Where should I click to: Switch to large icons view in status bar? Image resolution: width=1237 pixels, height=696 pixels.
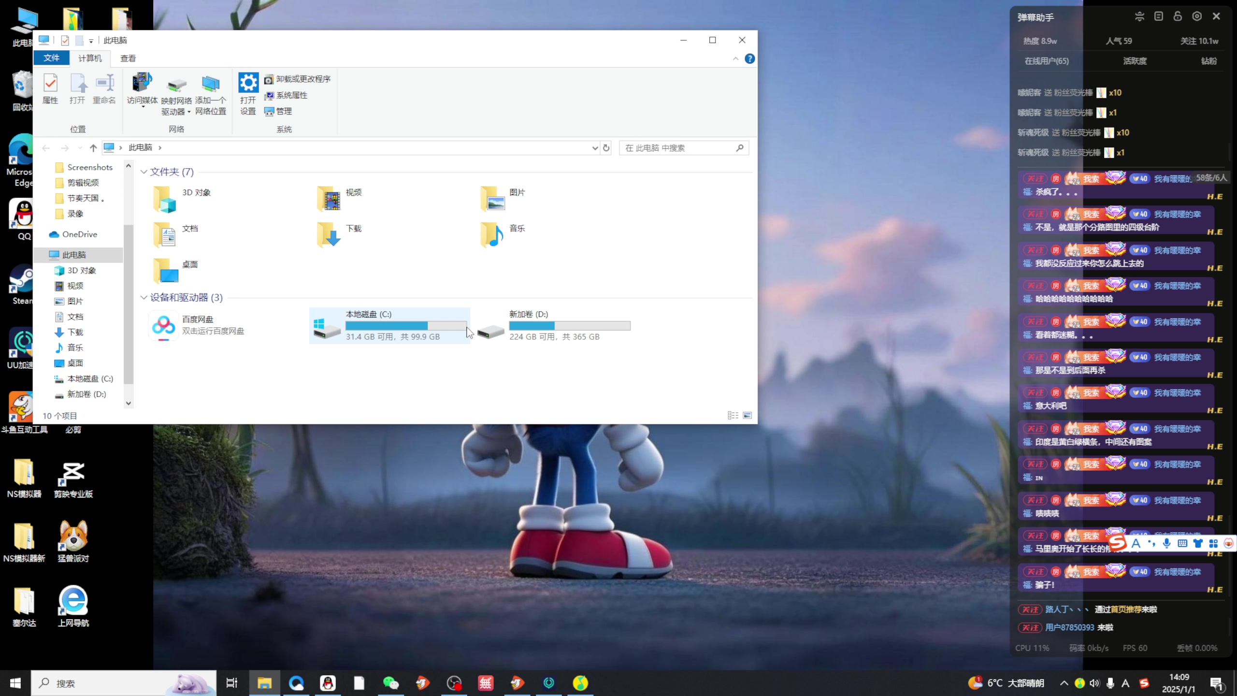tap(748, 416)
